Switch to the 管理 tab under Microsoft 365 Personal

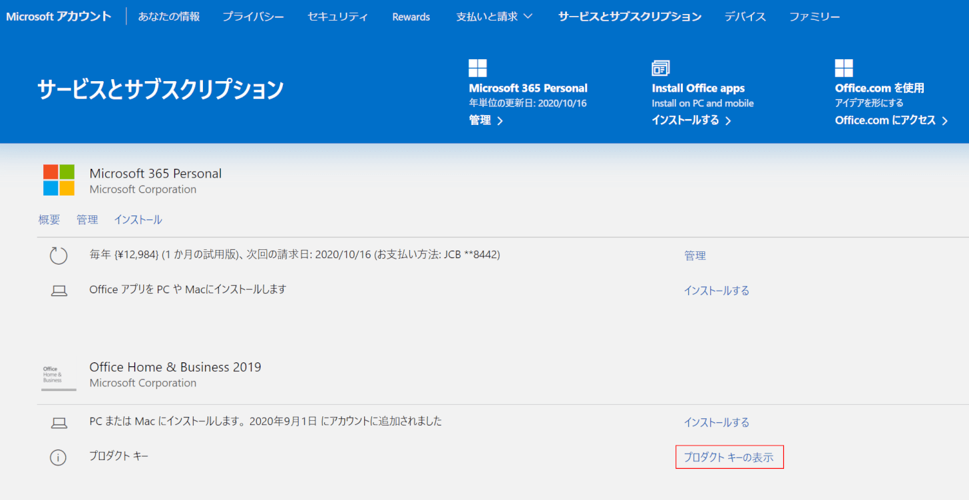(87, 219)
